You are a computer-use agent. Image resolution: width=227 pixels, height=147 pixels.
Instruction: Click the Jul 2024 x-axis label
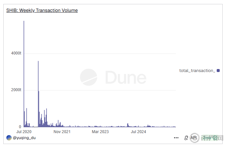[138, 132]
